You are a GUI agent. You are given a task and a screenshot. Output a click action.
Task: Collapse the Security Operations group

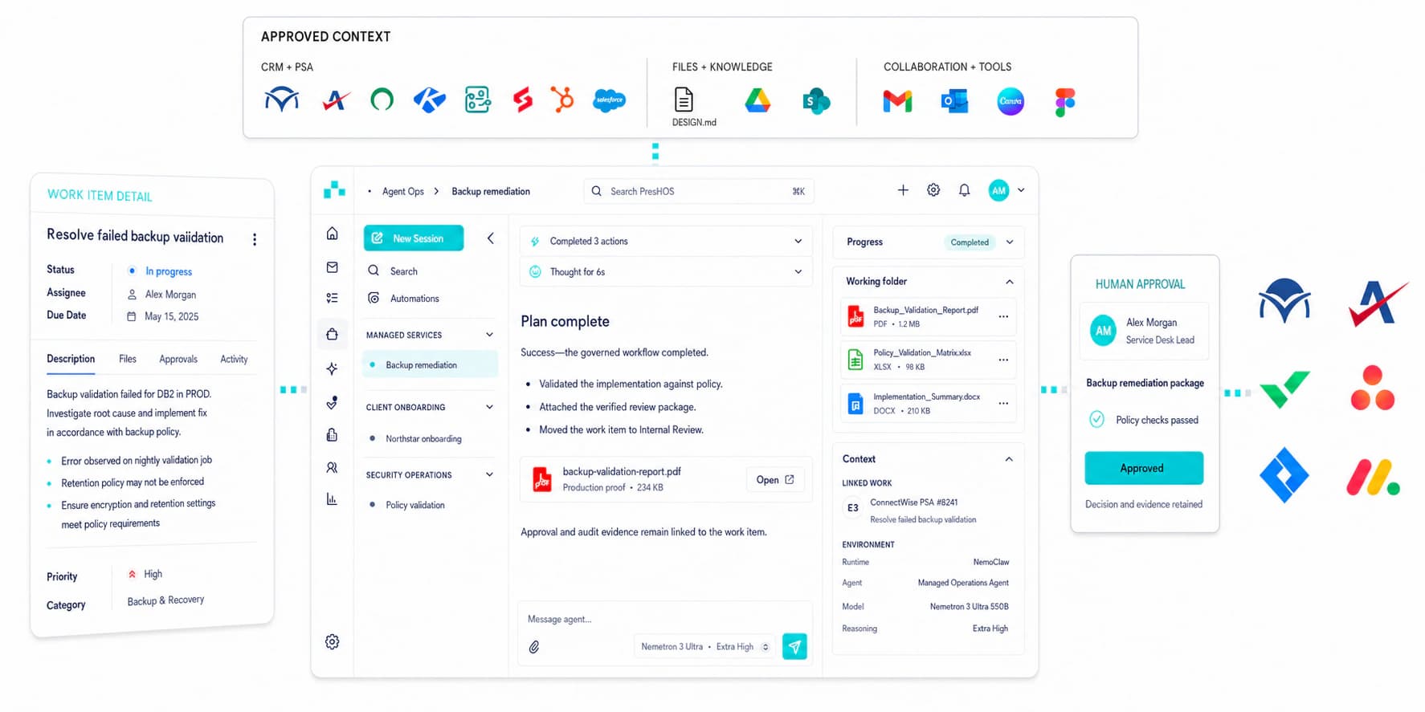489,474
